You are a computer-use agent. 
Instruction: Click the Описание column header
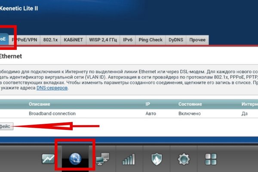(x=39, y=104)
